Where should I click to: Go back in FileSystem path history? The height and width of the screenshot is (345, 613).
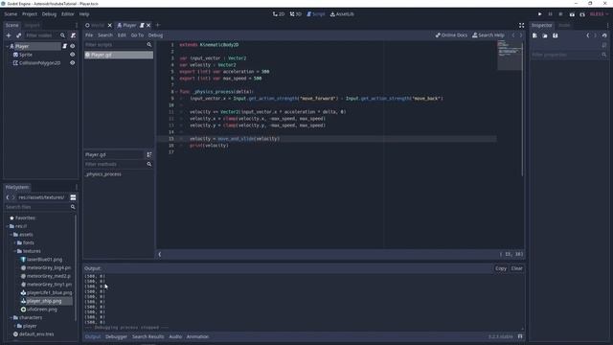[x=8, y=197]
